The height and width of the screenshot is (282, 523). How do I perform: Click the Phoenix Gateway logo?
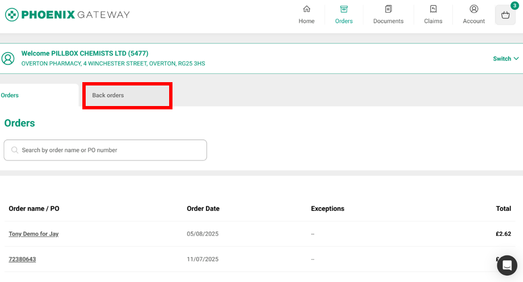[67, 14]
